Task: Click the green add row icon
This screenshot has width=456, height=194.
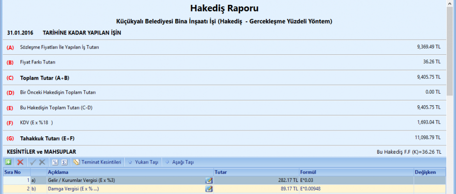Action: [x=8, y=162]
